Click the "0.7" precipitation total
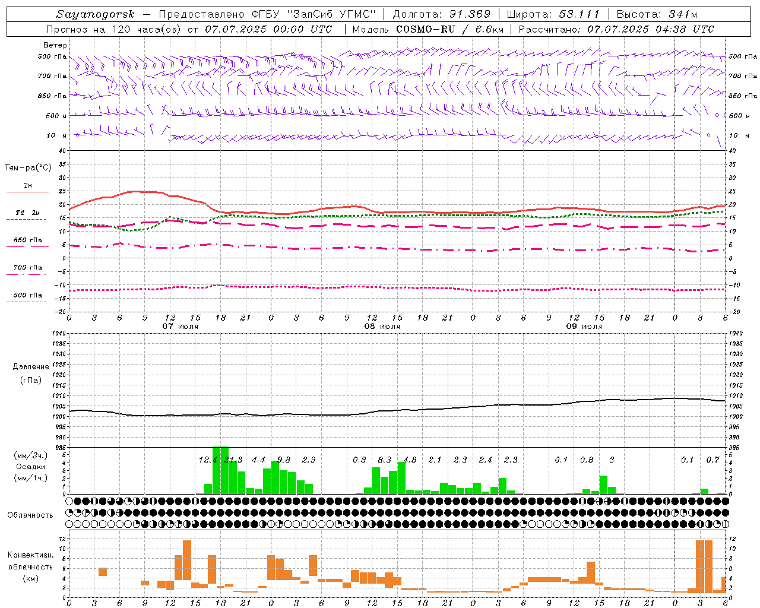The image size is (760, 608). [x=712, y=460]
